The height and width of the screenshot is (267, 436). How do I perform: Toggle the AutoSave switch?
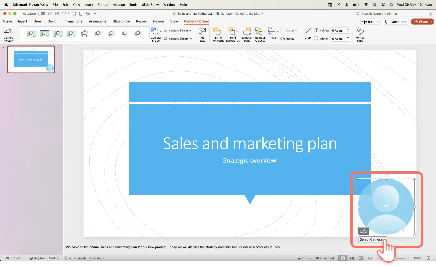pos(42,13)
